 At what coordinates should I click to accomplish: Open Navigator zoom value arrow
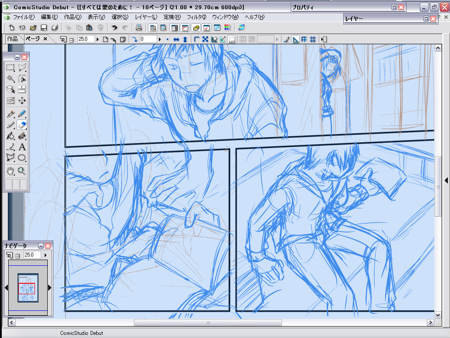(x=46, y=255)
